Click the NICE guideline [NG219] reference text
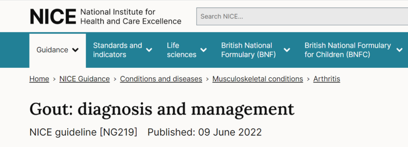The height and width of the screenshot is (147, 408). [83, 132]
